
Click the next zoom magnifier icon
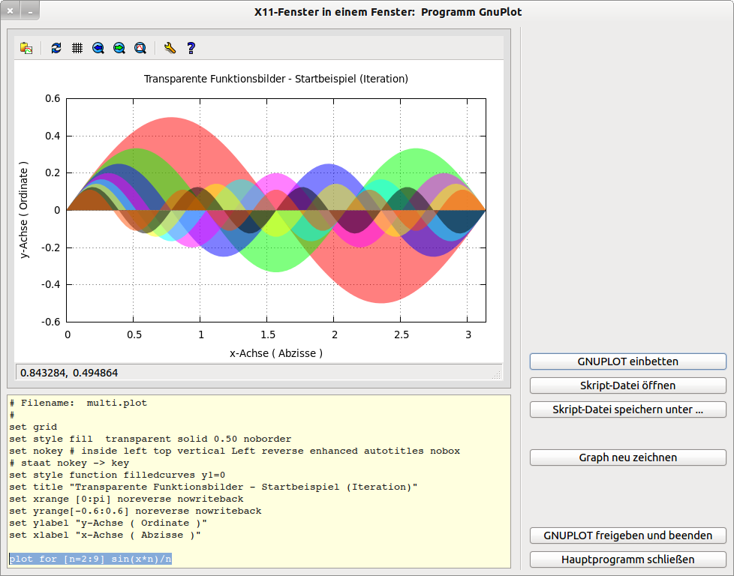pyautogui.click(x=119, y=48)
